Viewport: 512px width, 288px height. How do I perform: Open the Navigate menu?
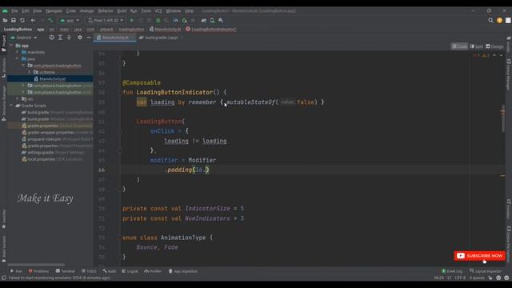(x=54, y=10)
